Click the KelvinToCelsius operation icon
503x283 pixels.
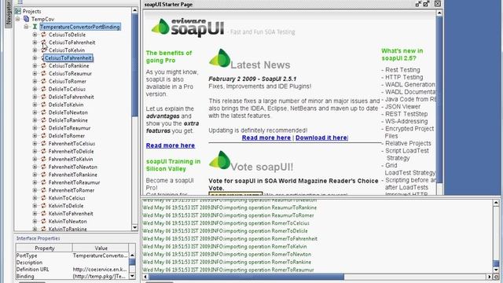[x=44, y=198]
